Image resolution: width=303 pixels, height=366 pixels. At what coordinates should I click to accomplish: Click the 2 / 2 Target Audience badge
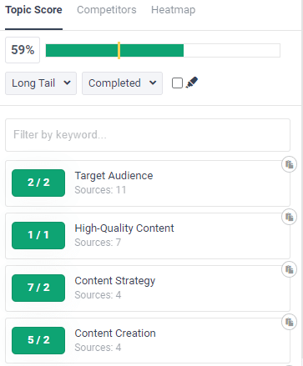pos(38,183)
